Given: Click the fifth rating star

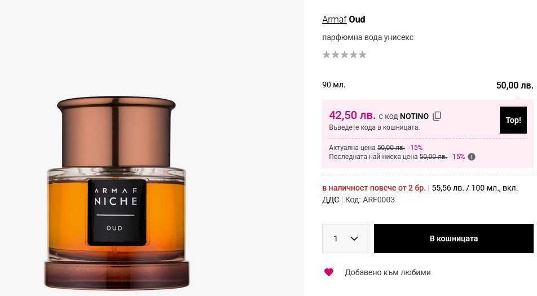Looking at the screenshot, I should [x=363, y=55].
